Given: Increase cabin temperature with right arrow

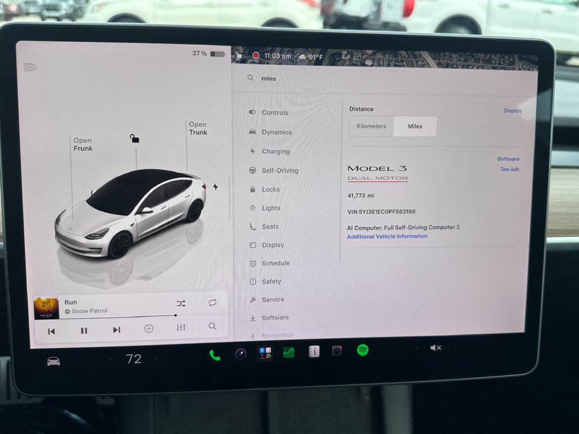Looking at the screenshot, I should click(156, 358).
